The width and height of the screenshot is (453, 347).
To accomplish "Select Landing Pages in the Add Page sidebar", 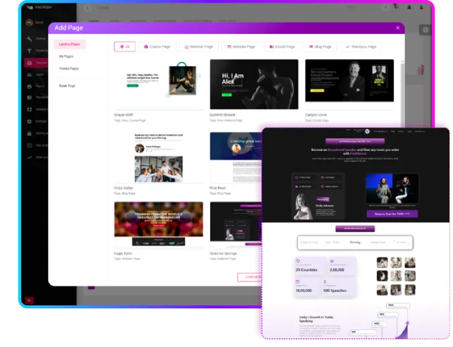I will (69, 44).
